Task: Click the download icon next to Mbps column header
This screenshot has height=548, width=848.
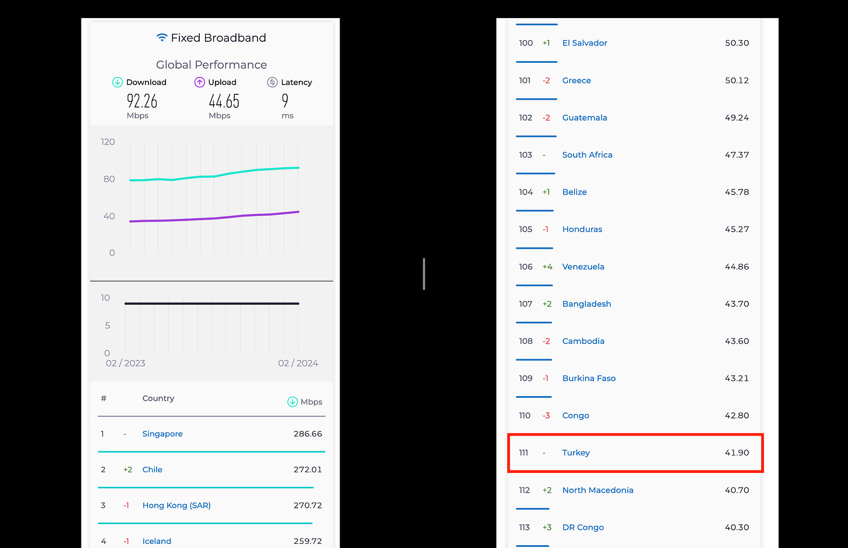Action: [x=292, y=402]
